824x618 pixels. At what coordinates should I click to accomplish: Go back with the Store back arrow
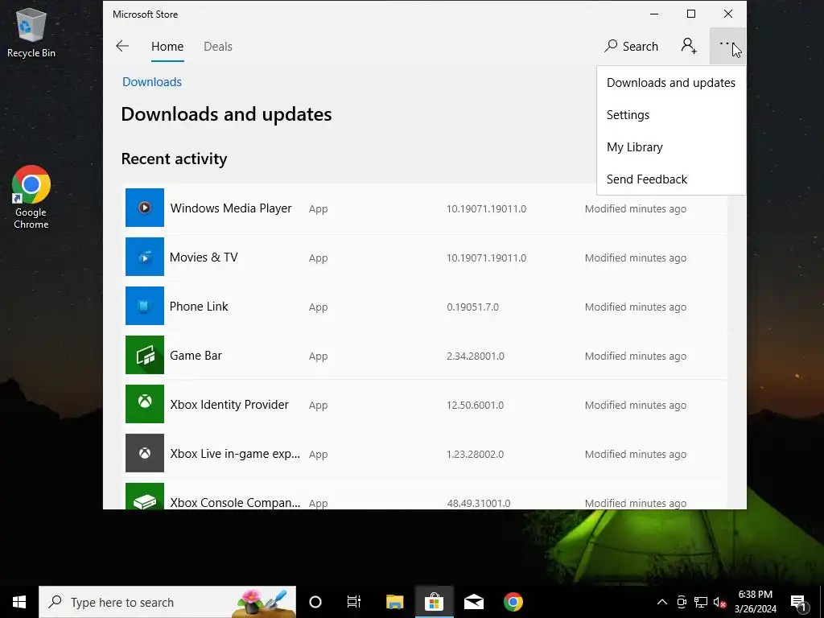pyautogui.click(x=122, y=46)
